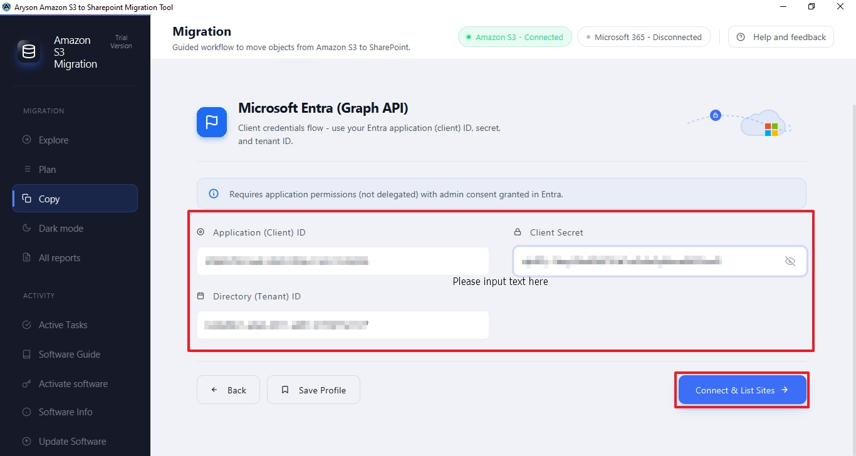Select the Copy sidebar item
The height and width of the screenshot is (456, 856).
(75, 199)
